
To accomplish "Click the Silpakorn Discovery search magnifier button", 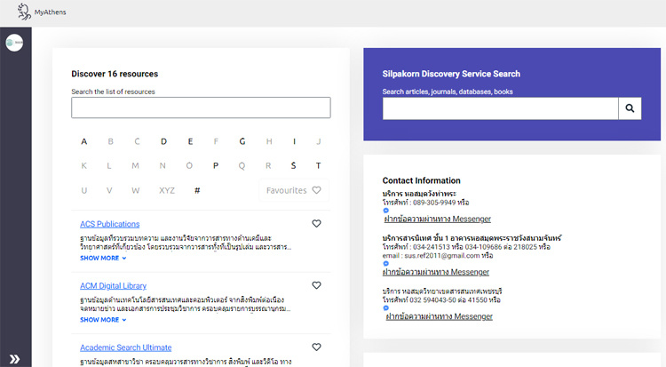I will [630, 108].
